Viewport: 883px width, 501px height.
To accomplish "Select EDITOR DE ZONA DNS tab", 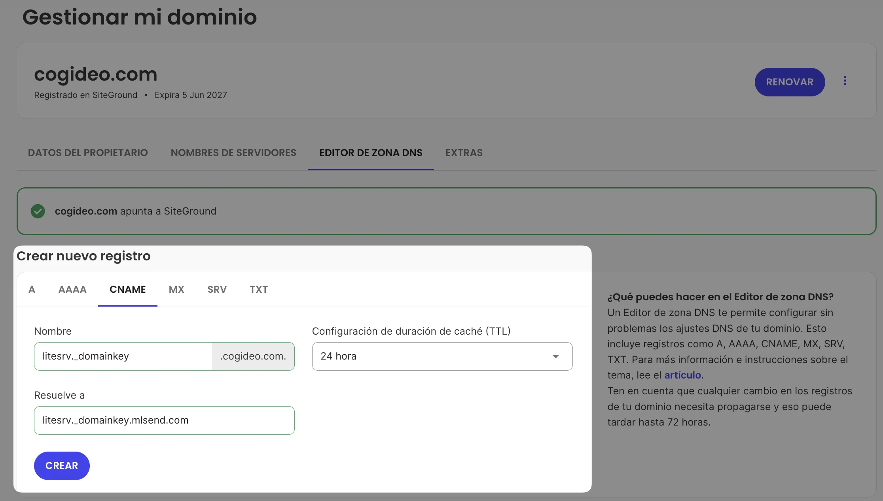I will pyautogui.click(x=371, y=153).
